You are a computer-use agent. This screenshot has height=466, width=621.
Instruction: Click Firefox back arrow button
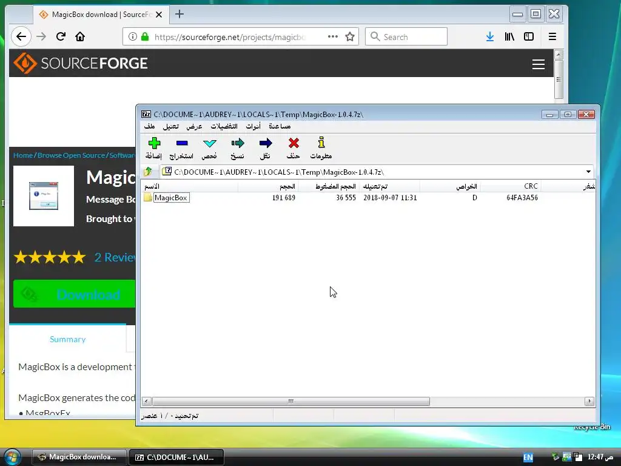(x=21, y=37)
